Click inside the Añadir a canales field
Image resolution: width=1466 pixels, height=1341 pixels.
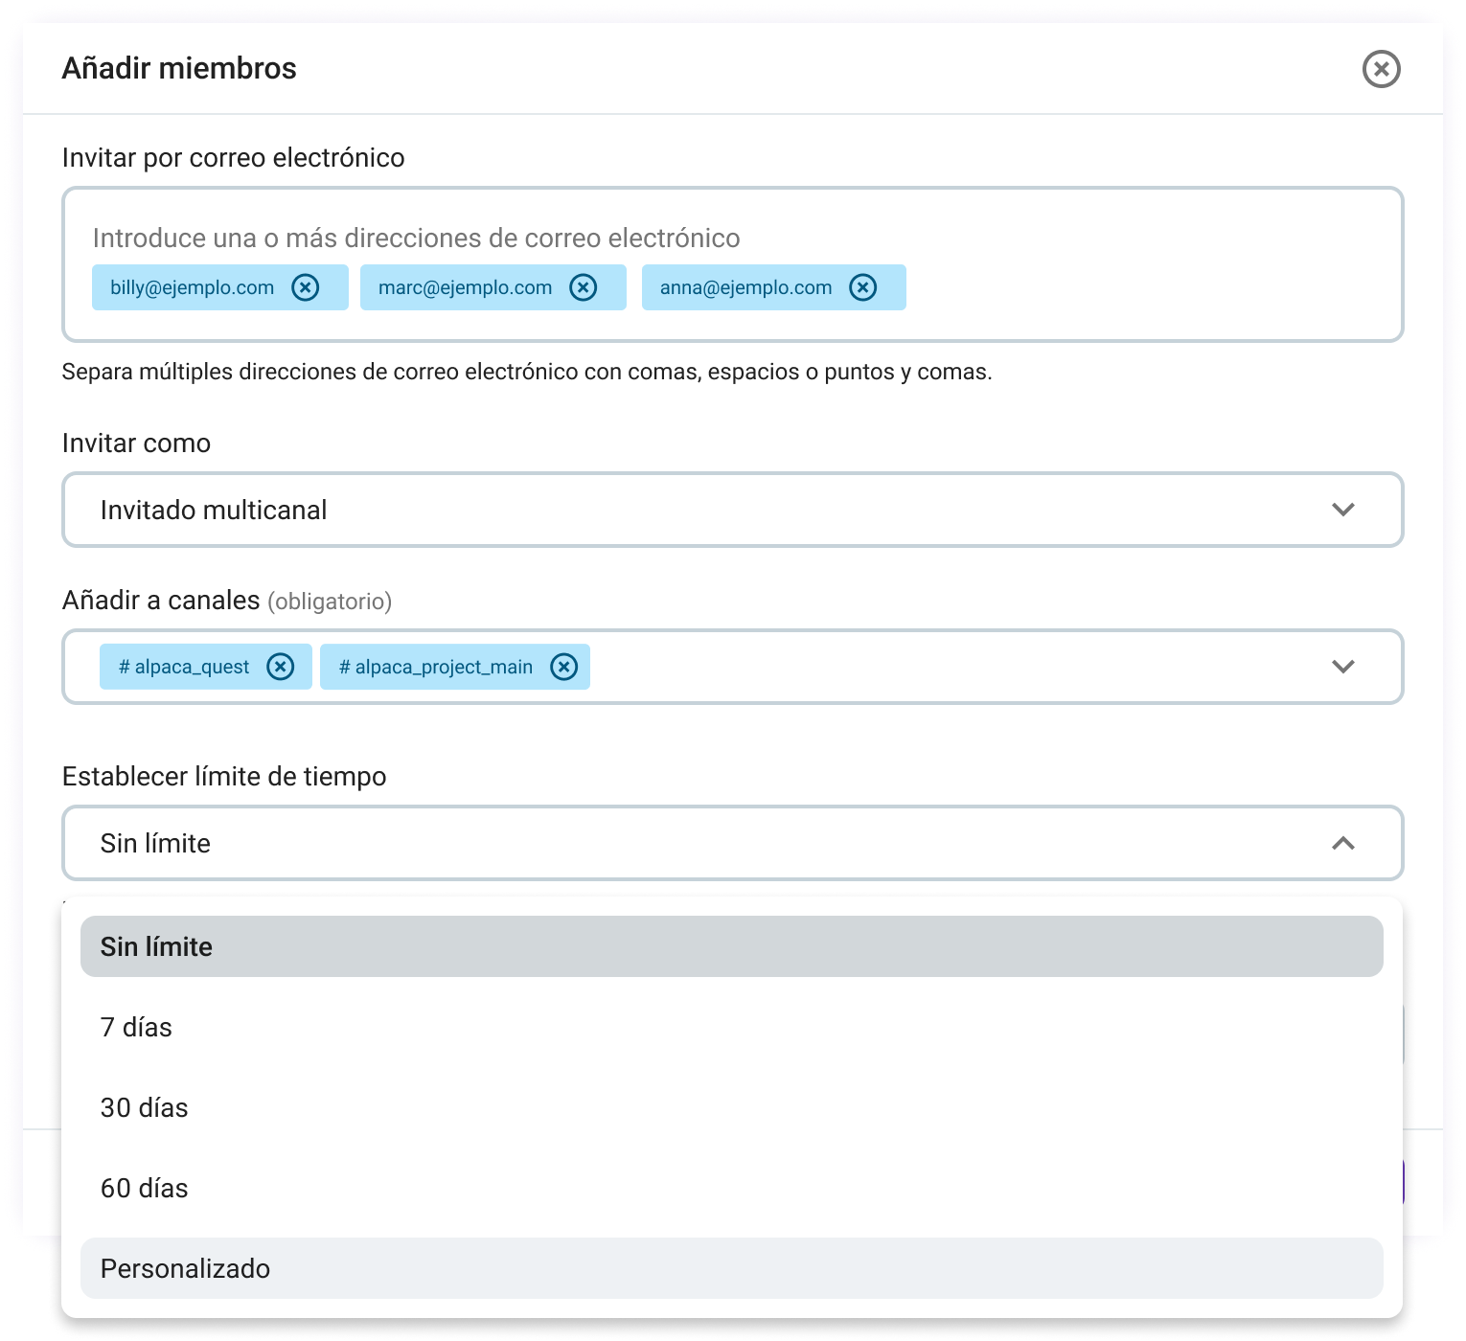862,667
